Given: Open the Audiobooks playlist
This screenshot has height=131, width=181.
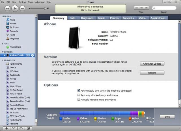Looking at the screenshot, I should click(x=13, y=75).
